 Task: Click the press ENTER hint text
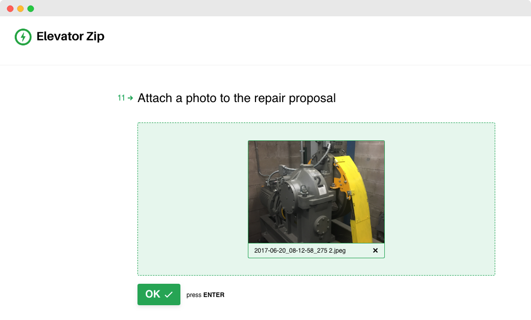point(205,295)
